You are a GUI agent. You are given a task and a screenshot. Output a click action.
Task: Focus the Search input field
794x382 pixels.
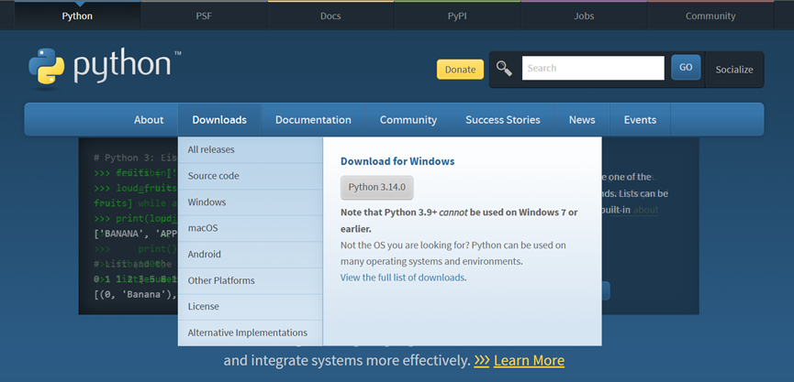[x=593, y=68]
